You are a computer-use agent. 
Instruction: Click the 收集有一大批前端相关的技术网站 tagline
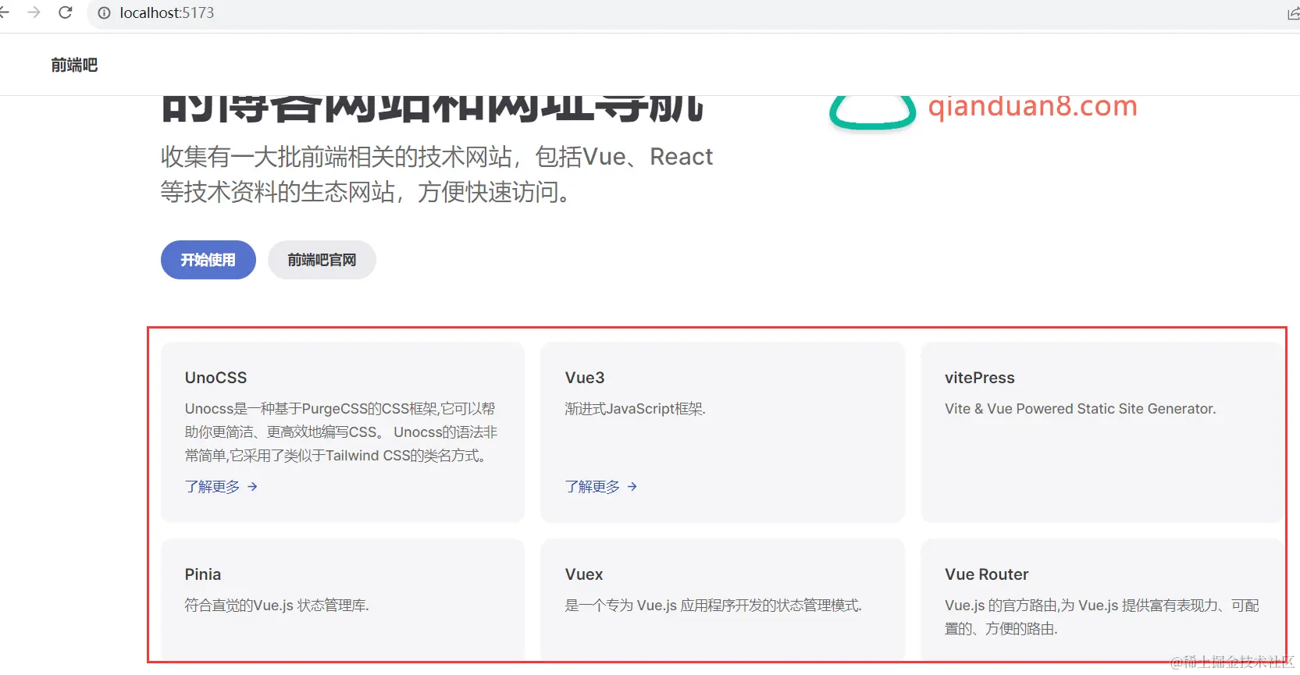point(436,174)
